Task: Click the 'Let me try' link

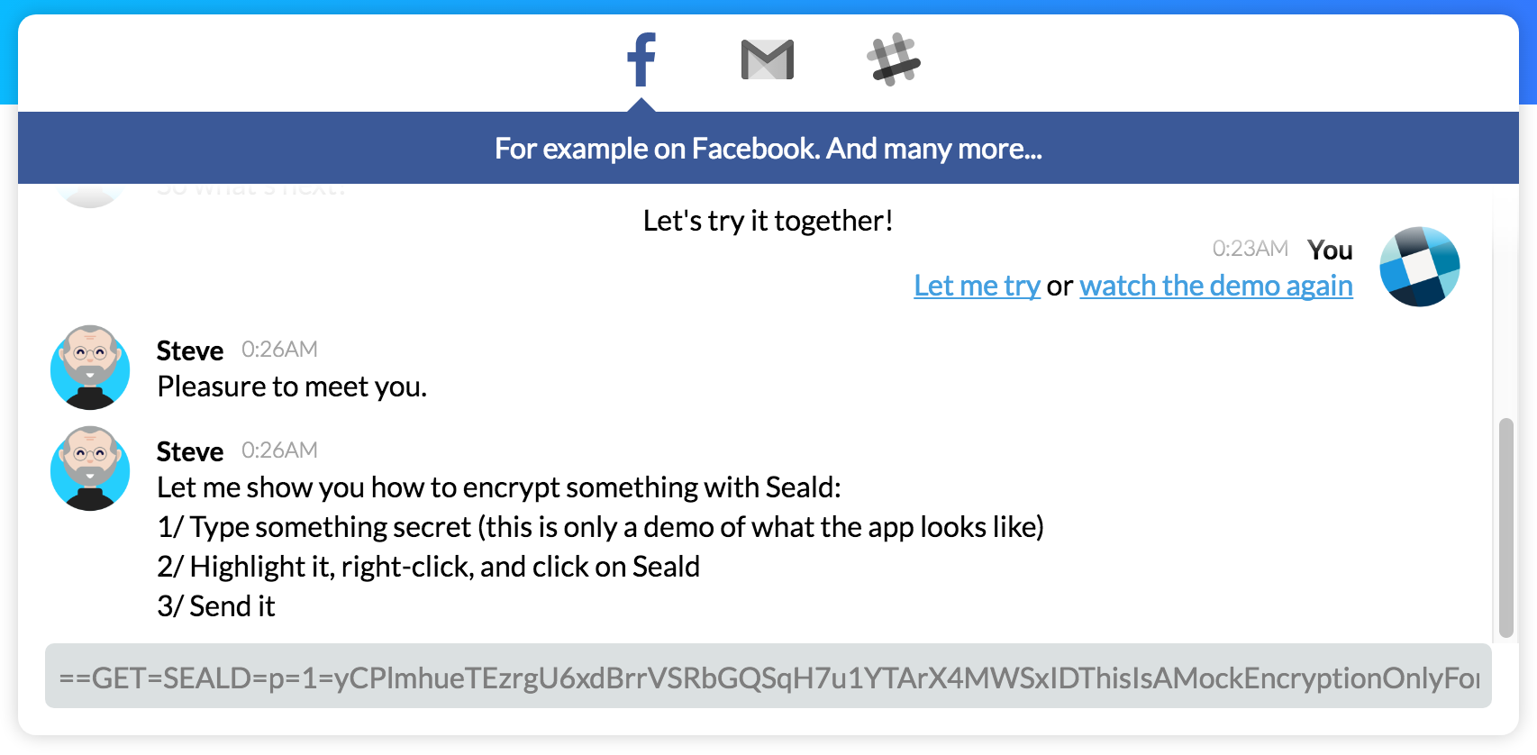Action: pos(977,286)
